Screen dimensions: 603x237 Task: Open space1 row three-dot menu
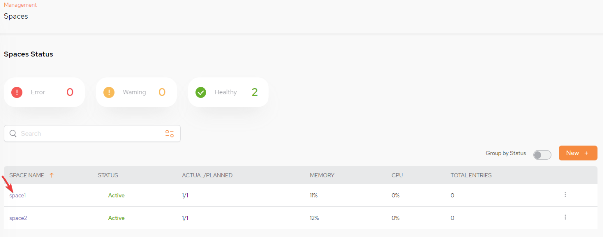click(565, 195)
